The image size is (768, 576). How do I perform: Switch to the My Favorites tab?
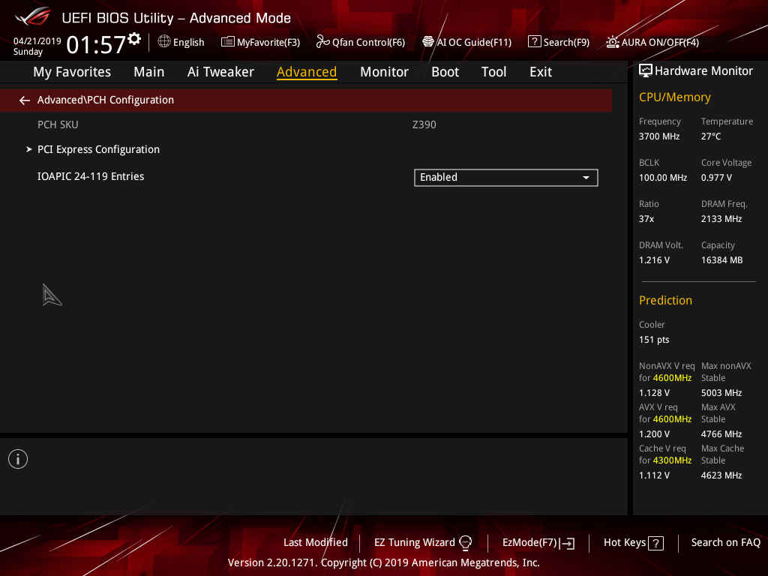click(x=72, y=72)
